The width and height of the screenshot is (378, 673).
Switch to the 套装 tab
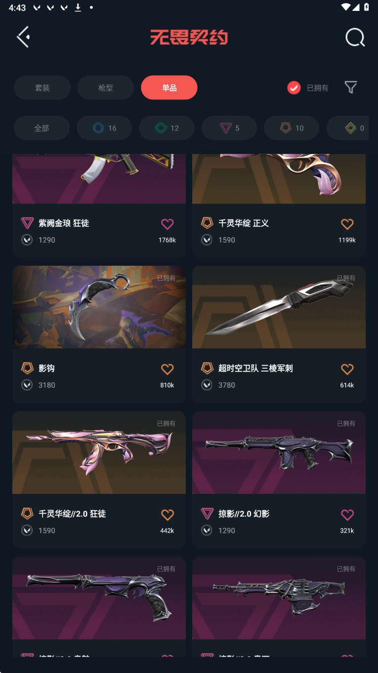coord(42,88)
